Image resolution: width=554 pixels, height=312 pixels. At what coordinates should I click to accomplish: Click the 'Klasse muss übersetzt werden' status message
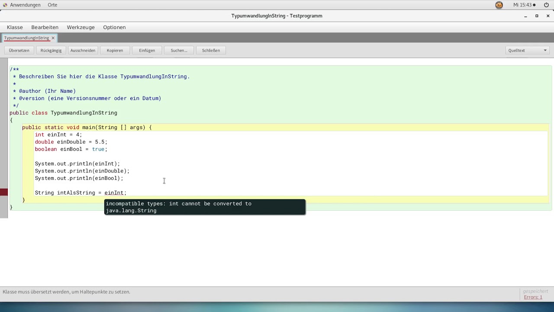(x=67, y=292)
